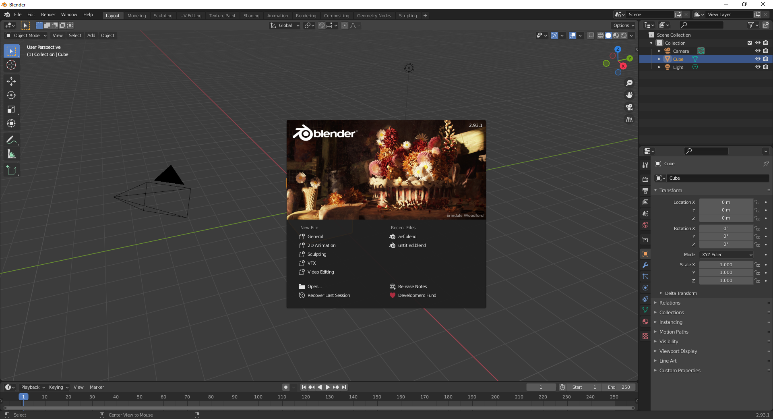
Task: Hide the Light in the viewport
Action: pos(757,67)
